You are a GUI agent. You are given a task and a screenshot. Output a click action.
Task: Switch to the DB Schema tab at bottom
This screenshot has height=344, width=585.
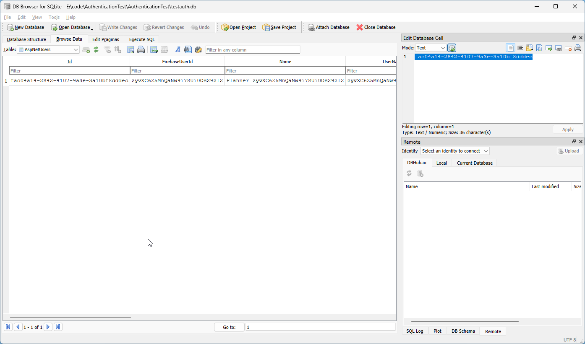coord(463,331)
